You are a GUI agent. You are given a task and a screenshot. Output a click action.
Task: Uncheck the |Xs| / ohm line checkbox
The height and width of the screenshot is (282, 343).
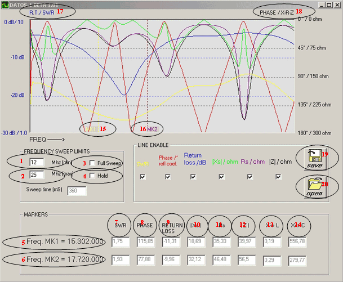pyautogui.click(x=222, y=177)
